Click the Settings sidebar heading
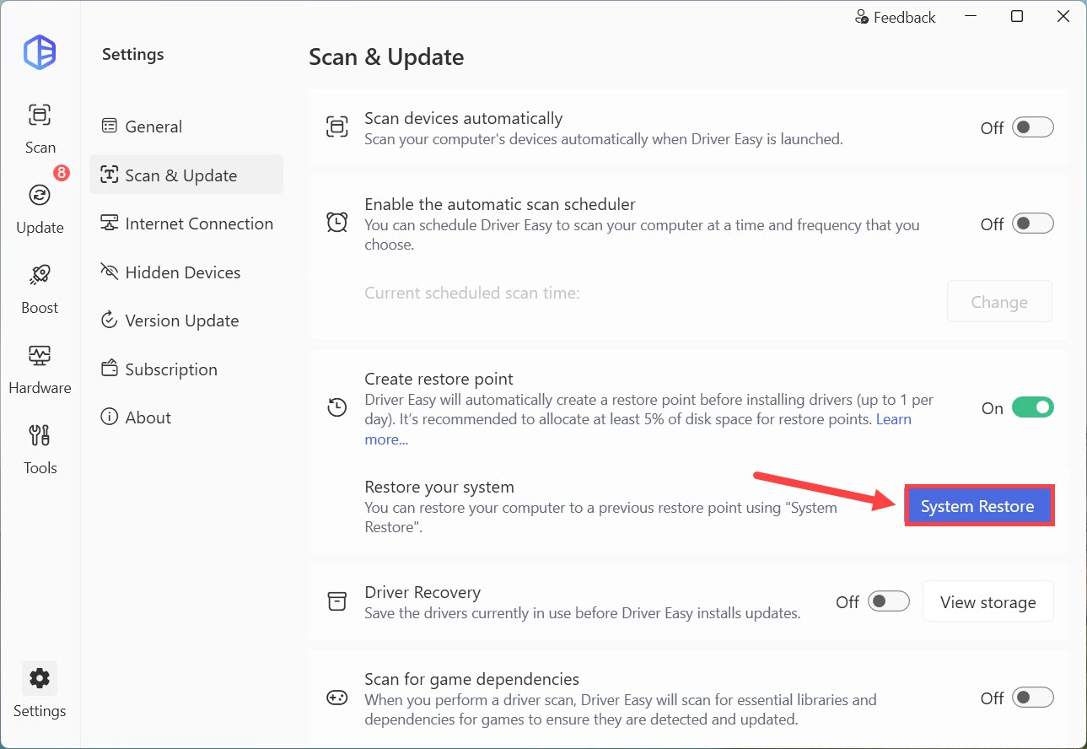1087x749 pixels. (133, 55)
